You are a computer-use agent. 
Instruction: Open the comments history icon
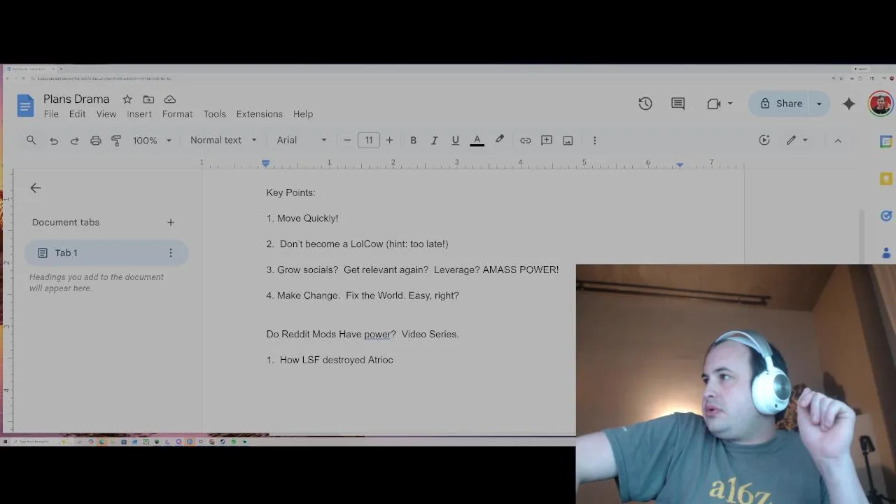click(x=678, y=104)
